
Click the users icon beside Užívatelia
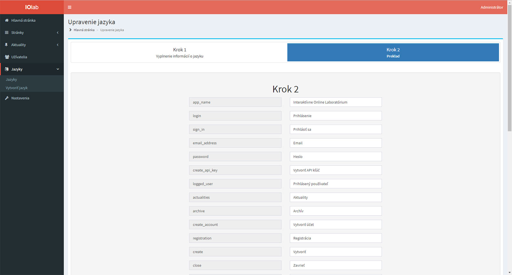[x=7, y=57]
